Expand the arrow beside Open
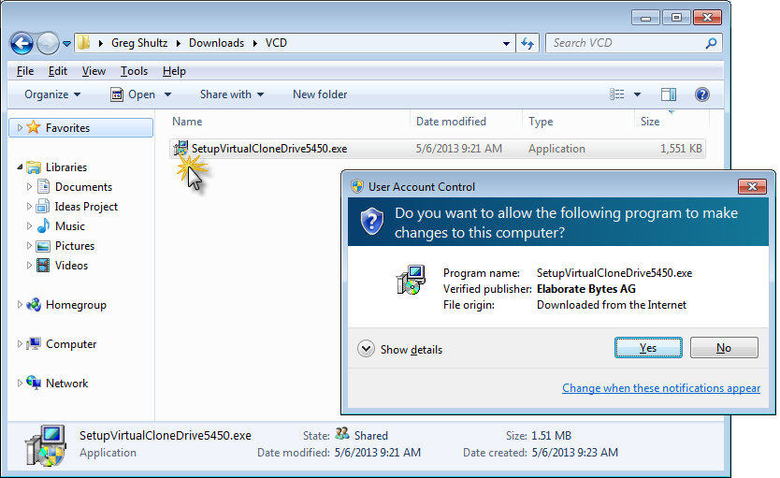780x478 pixels. (167, 94)
